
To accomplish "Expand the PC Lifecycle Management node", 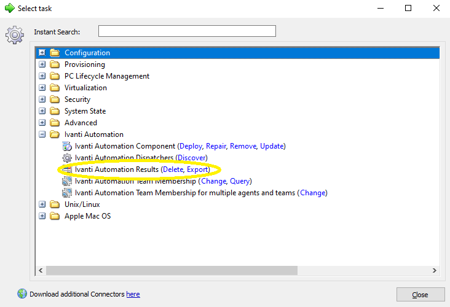I will (42, 76).
